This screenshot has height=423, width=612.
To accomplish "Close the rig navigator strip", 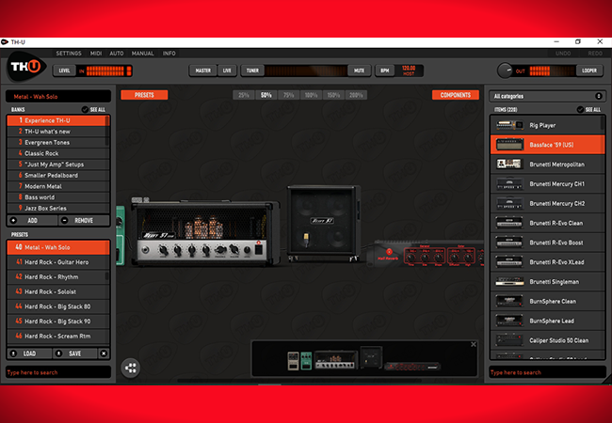I will tap(474, 344).
